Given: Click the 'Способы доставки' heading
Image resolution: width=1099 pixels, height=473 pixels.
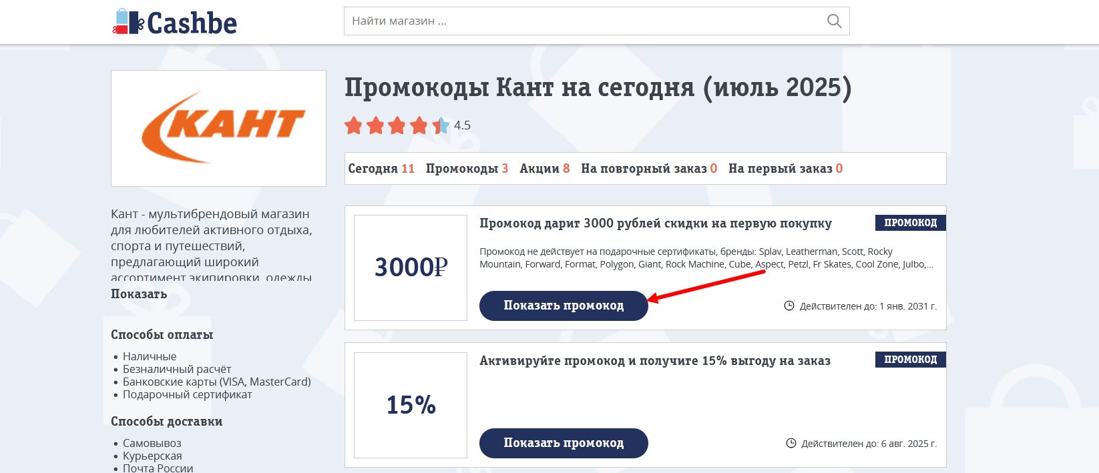Looking at the screenshot, I should click(167, 422).
